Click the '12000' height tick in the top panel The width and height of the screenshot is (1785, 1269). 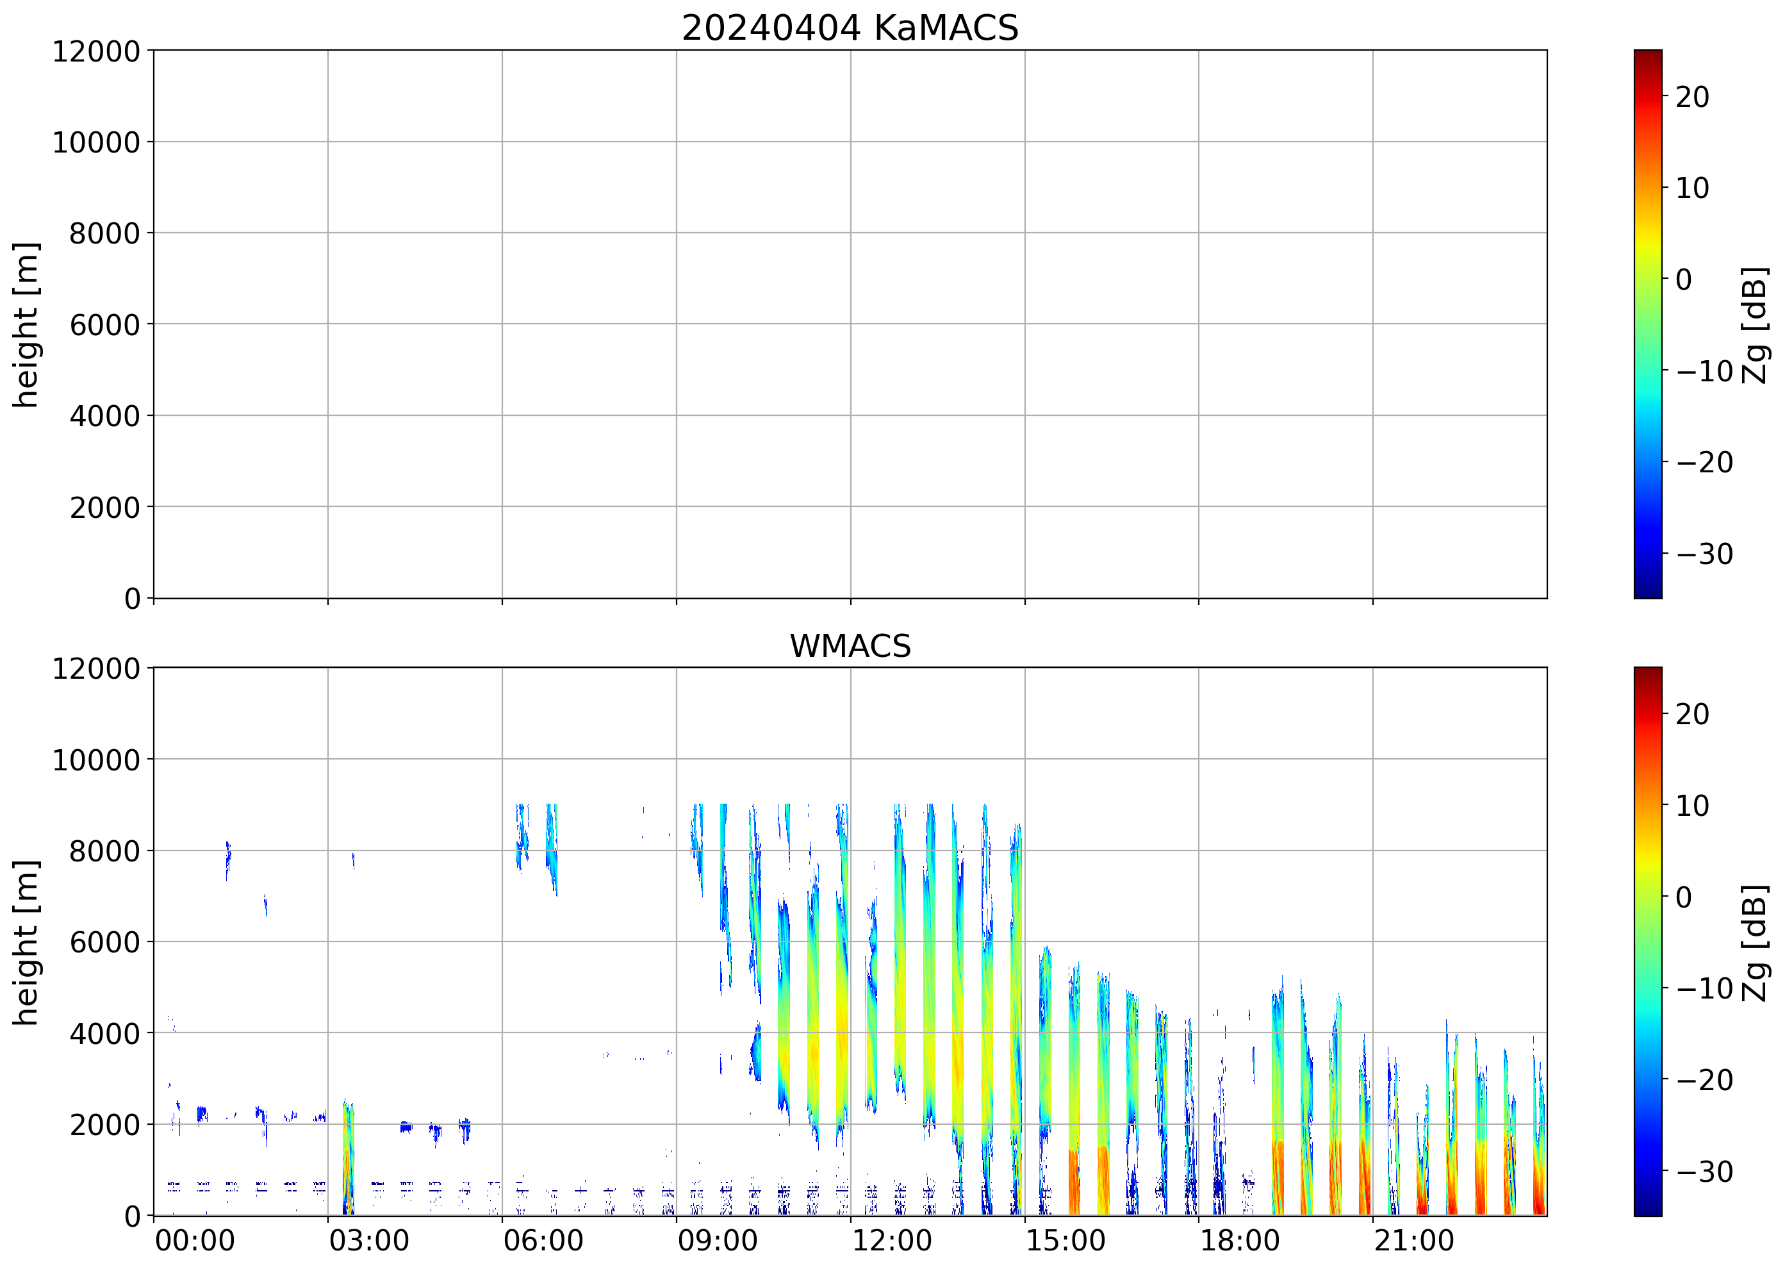coord(96,51)
